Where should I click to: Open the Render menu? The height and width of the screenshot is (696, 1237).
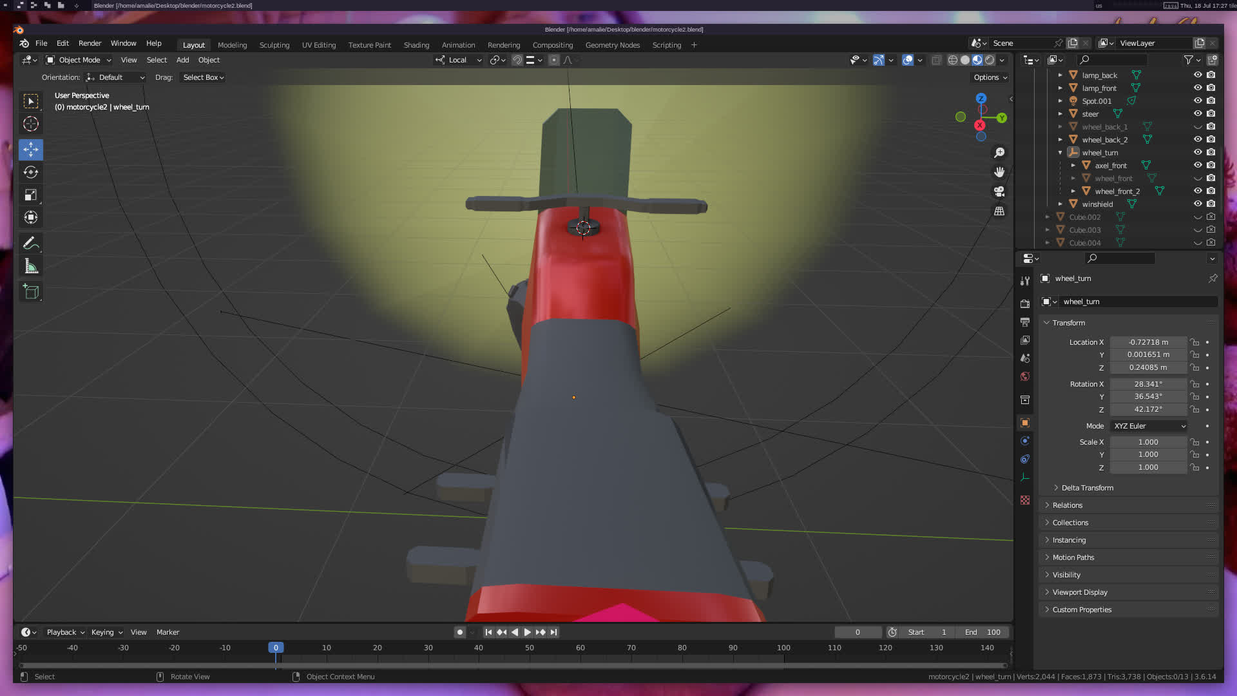[x=90, y=43]
